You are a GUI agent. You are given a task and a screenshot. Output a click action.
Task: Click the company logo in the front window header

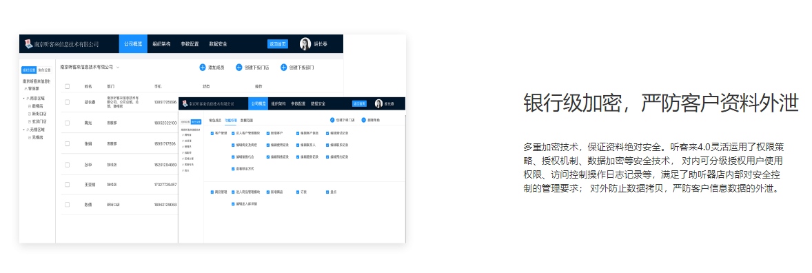click(x=184, y=103)
